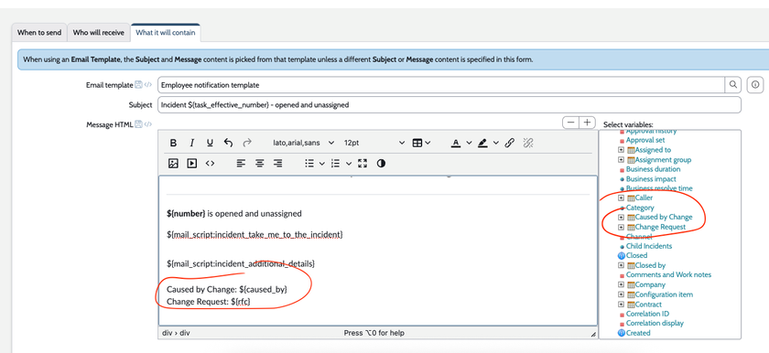Click the script icon beside Message HTML
Image resolution: width=769 pixels, height=353 pixels.
point(147,124)
